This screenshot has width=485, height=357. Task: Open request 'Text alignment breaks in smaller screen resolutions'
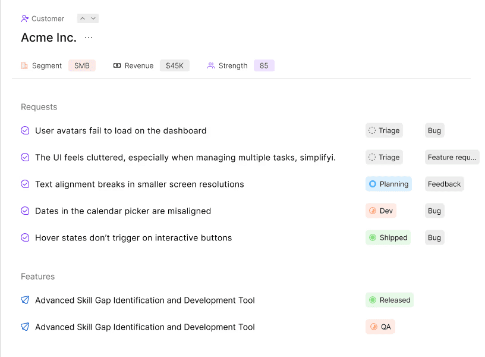(140, 184)
